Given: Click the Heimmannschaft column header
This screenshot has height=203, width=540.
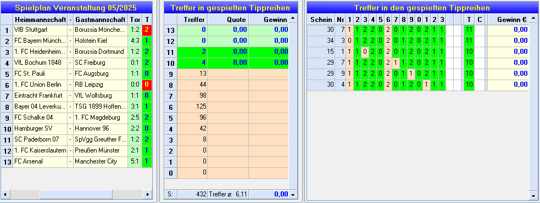Looking at the screenshot, I should [x=40, y=20].
